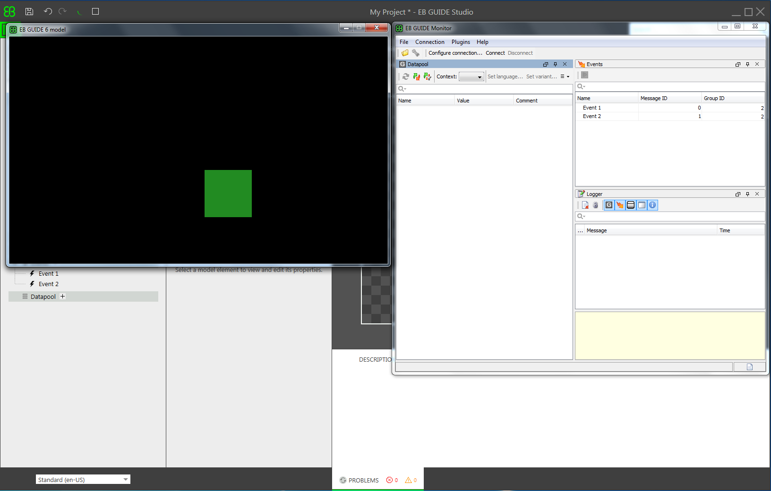Open the Connection menu

coord(430,42)
